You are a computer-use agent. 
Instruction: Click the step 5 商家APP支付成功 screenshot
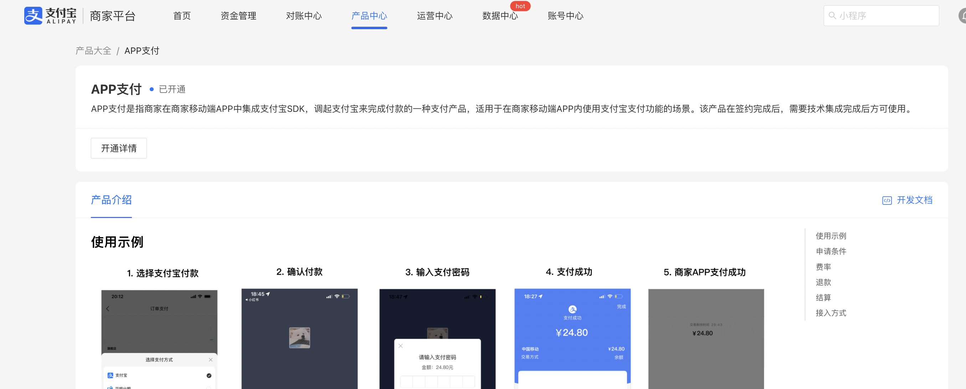pos(706,339)
